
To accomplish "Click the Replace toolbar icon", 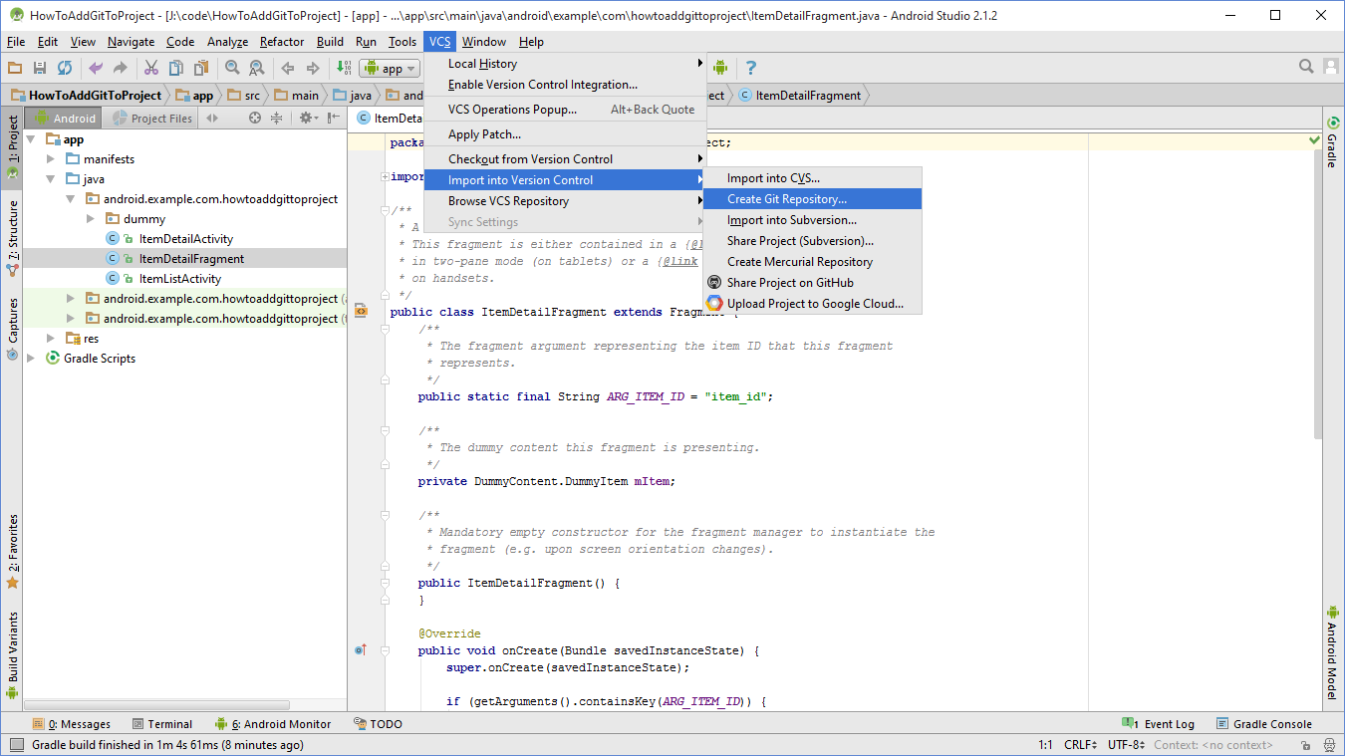I will (257, 68).
